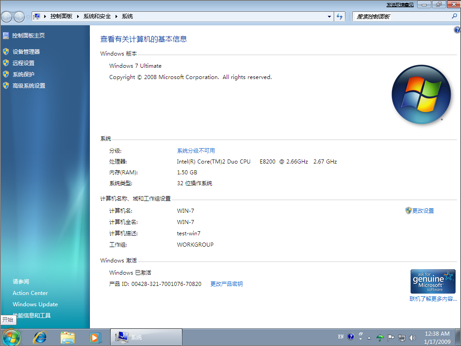Image resolution: width=461 pixels, height=346 pixels.
Task: Open Windows Explorer folder from taskbar
Action: coord(68,337)
